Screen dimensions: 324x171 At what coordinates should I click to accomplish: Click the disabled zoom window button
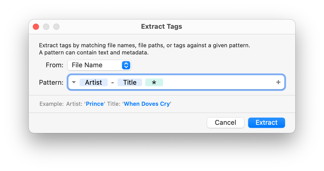[56, 26]
